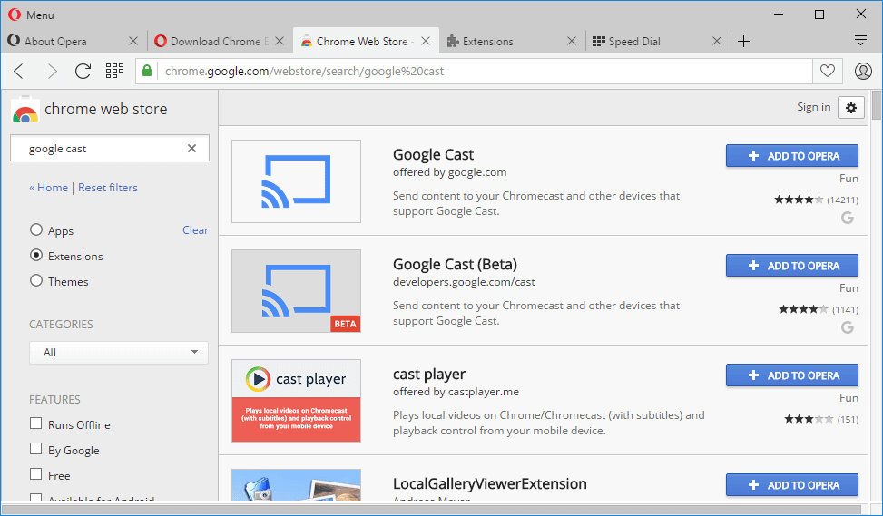
Task: Click the cast player star rating (151)
Action: click(x=821, y=419)
